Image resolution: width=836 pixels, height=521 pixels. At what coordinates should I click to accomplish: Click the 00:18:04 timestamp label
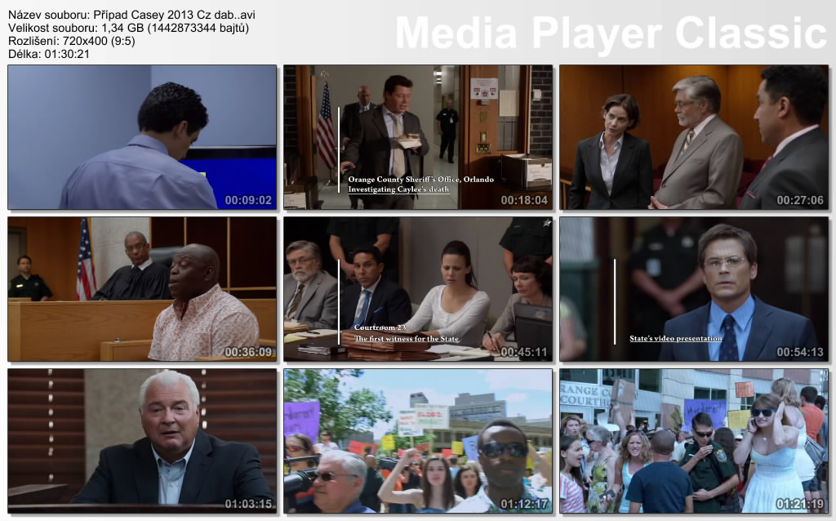523,200
